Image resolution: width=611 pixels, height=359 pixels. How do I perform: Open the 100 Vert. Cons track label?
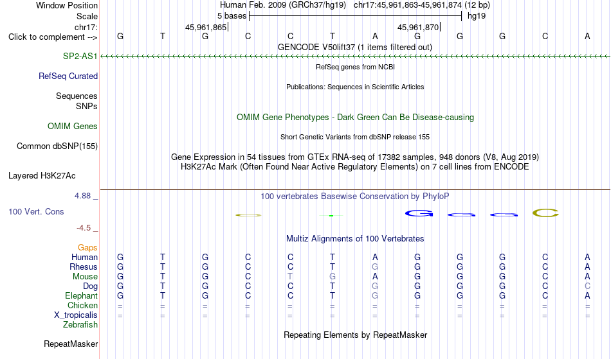pos(36,212)
